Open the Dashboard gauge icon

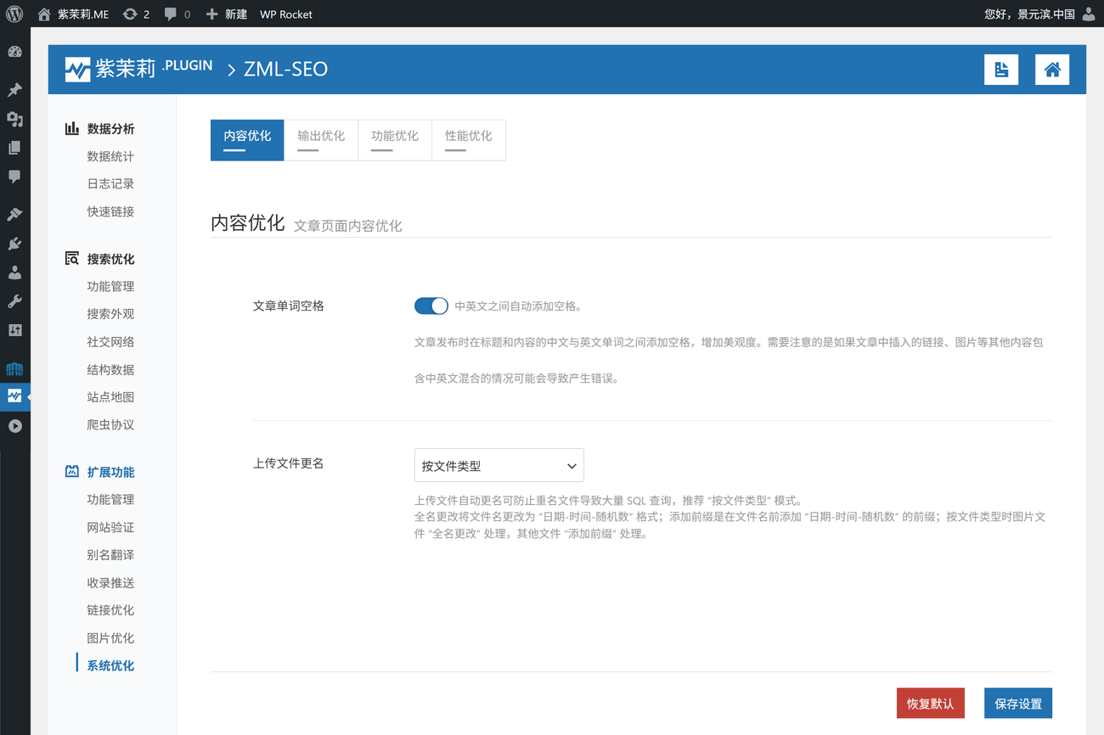click(14, 52)
